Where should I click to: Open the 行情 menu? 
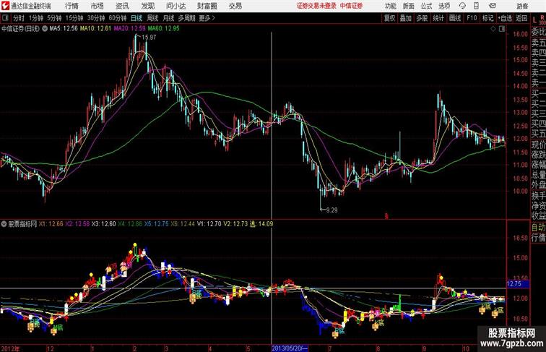71,6
